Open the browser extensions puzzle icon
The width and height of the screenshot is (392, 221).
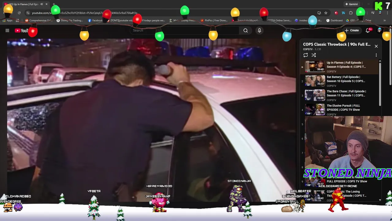pos(351,13)
